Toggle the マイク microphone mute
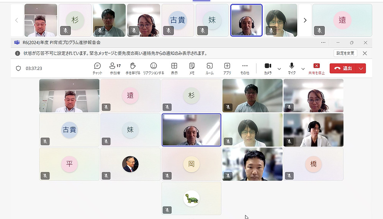 click(292, 68)
